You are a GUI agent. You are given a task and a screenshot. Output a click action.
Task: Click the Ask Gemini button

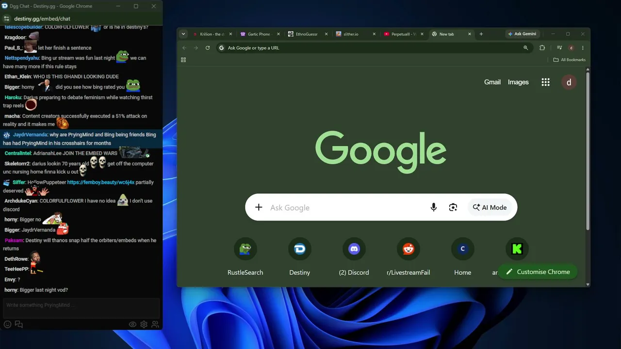523,34
